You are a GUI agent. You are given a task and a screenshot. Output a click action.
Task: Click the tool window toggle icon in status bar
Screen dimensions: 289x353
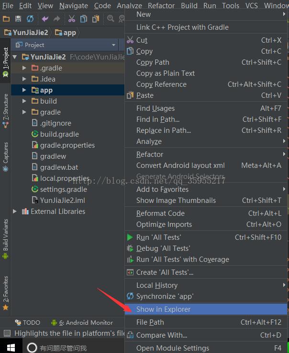[x=7, y=333]
